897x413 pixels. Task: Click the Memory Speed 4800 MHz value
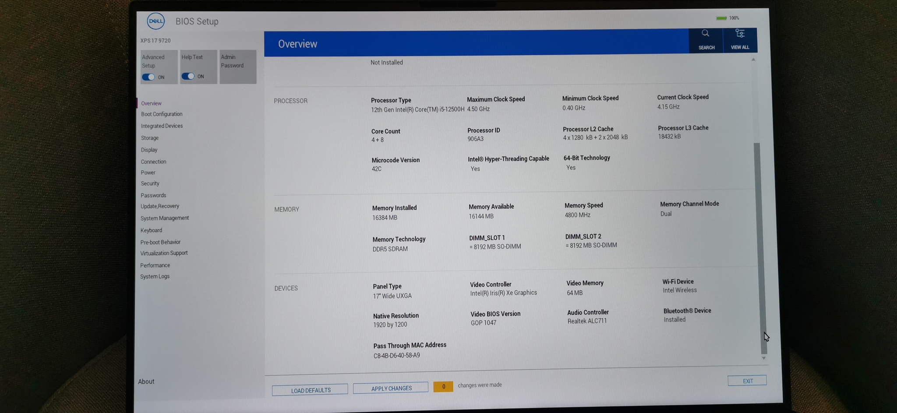tap(578, 215)
